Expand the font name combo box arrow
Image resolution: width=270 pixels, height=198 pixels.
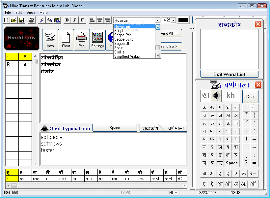[157, 20]
